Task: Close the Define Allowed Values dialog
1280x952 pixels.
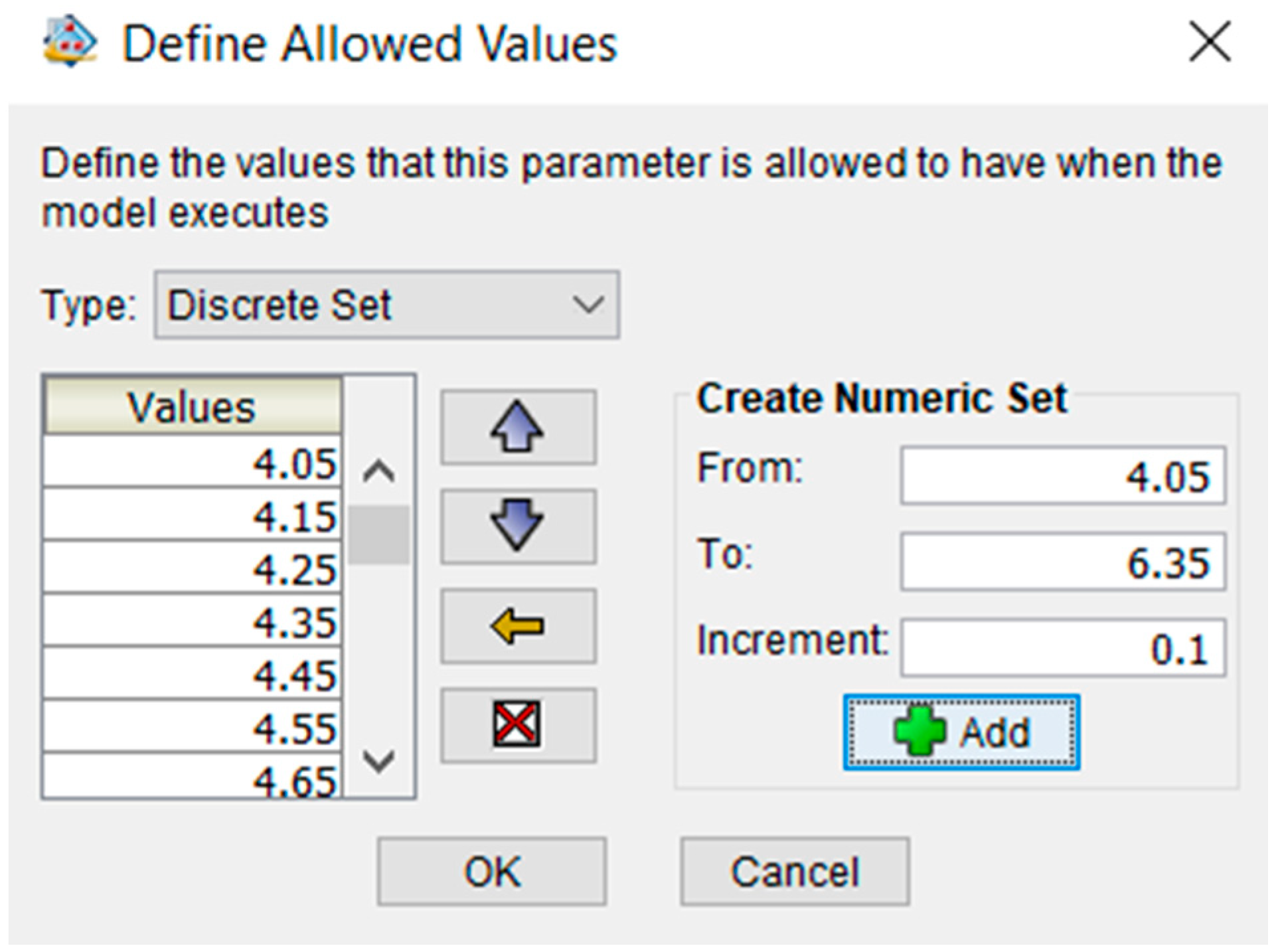Action: coord(1210,42)
